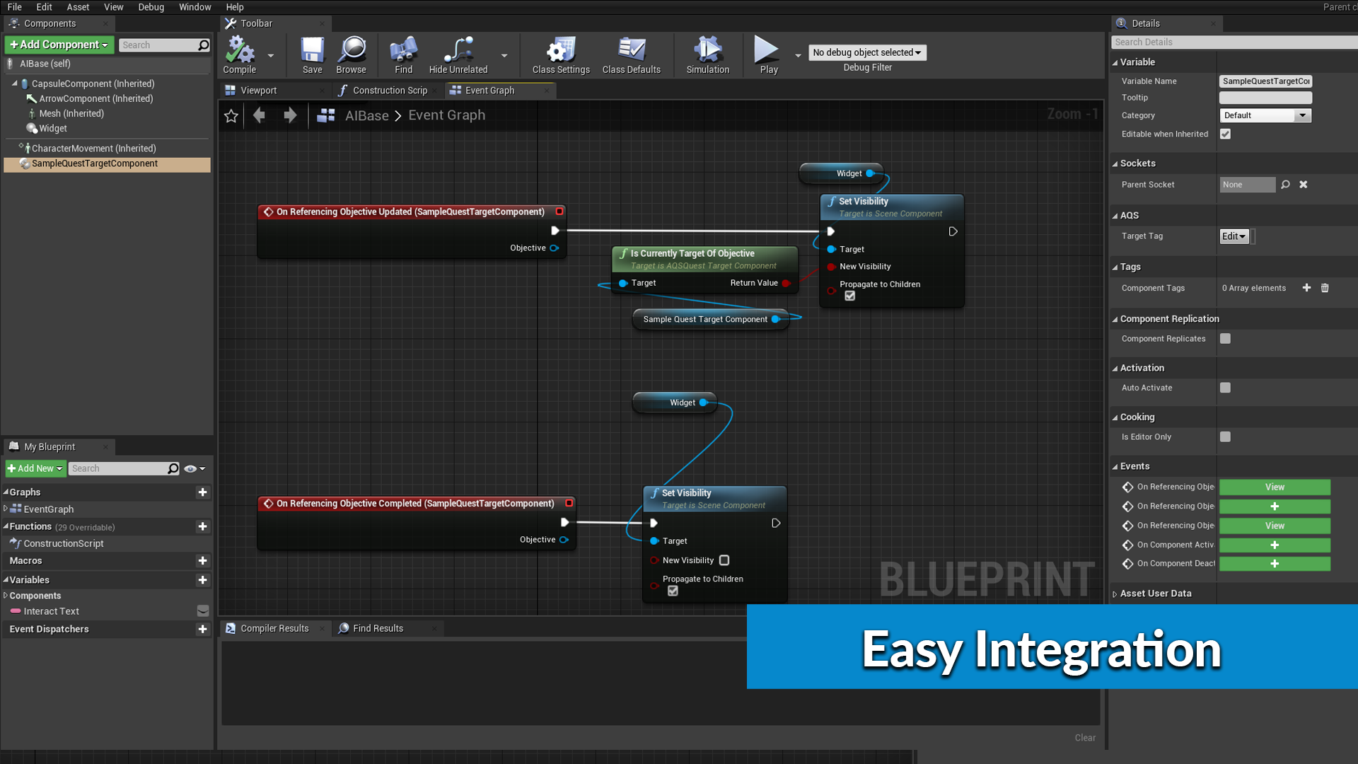Click the Compile button in toolbar

point(239,53)
